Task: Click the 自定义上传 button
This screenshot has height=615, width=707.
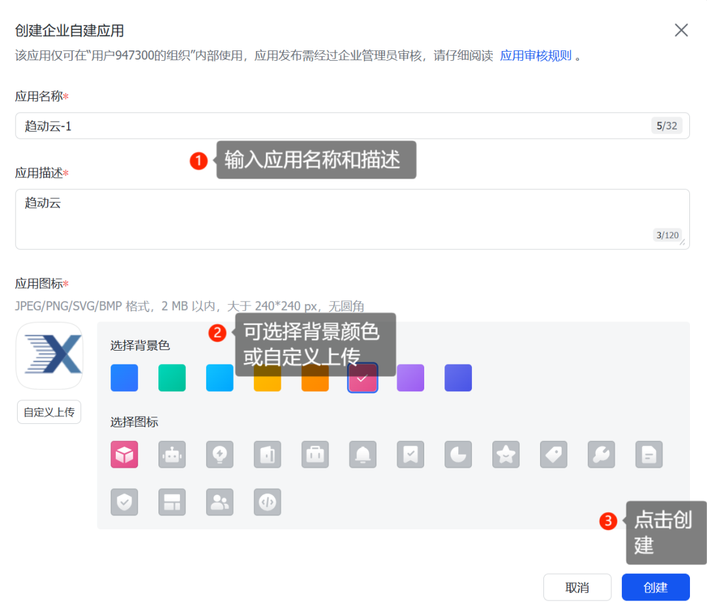Action: 49,412
